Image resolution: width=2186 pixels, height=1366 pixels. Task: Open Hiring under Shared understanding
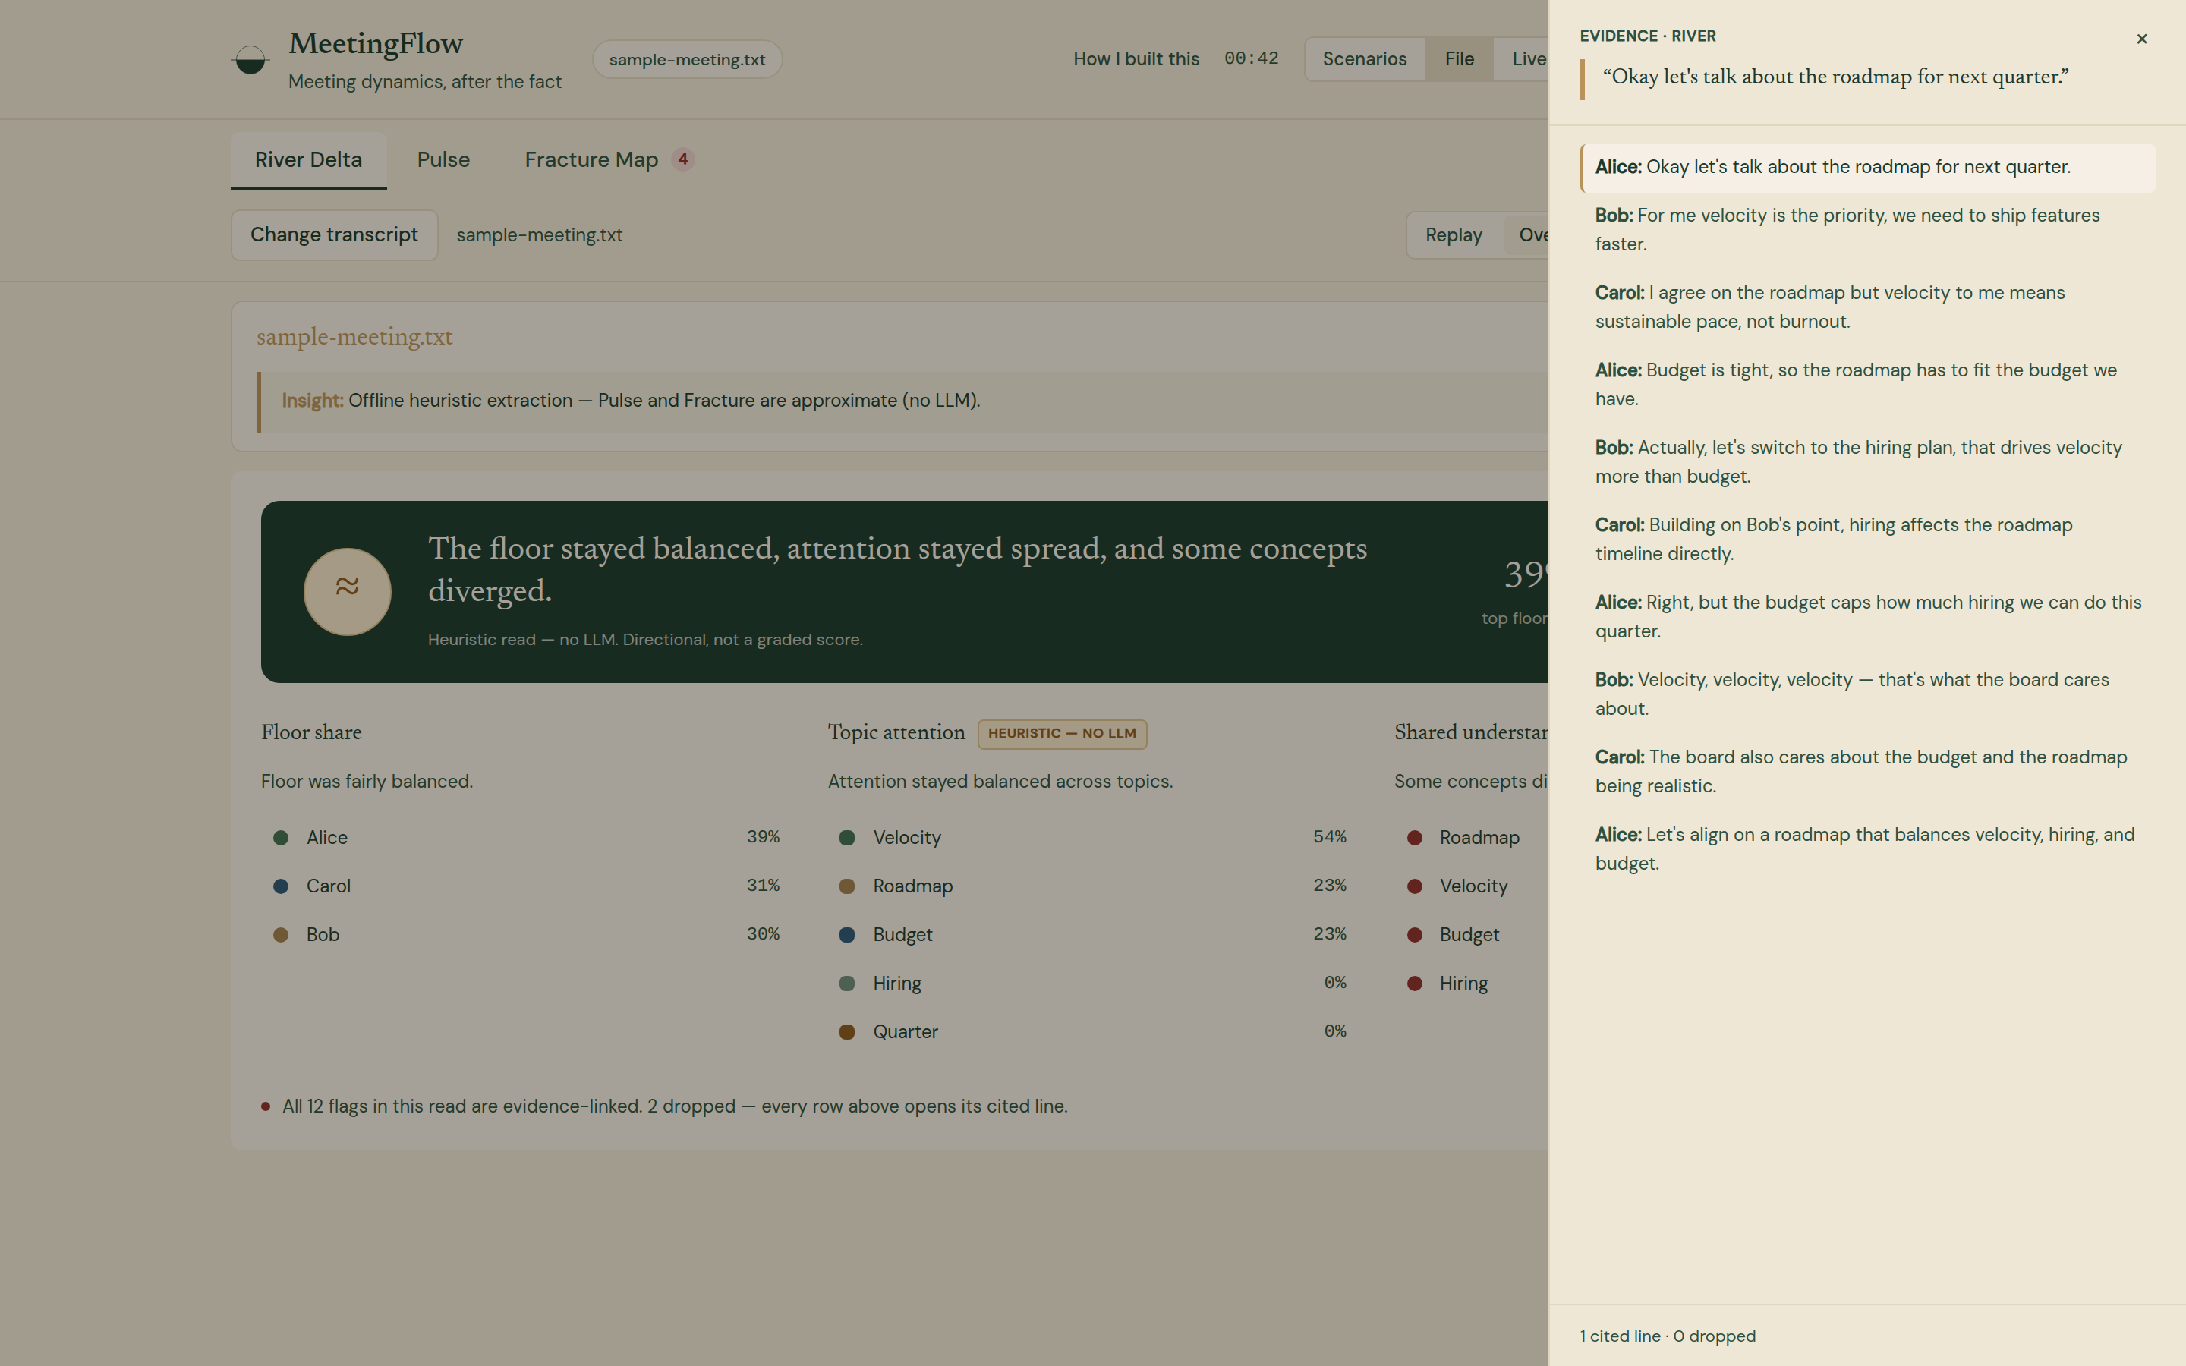coord(1470,983)
